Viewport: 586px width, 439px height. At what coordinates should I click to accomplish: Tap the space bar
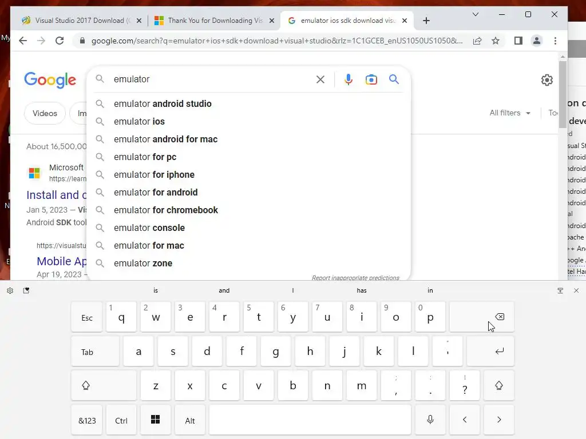tap(310, 420)
